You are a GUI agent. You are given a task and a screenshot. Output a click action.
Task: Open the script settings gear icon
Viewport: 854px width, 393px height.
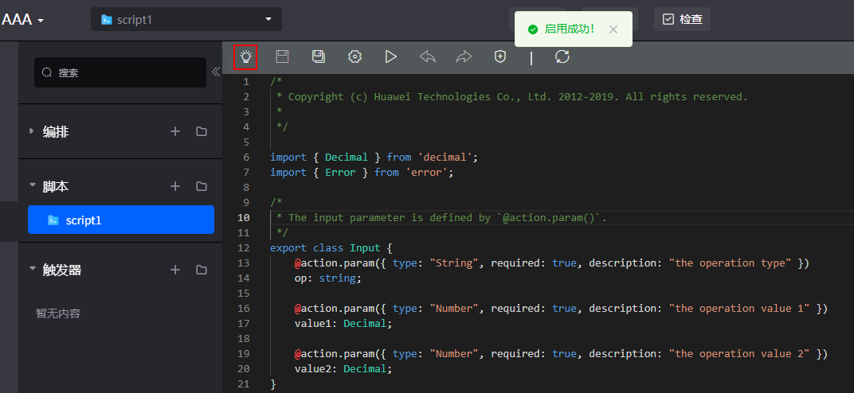tap(355, 56)
